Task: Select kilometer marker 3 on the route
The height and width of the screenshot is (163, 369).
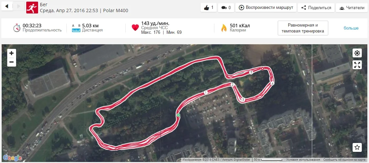Action: click(x=243, y=100)
